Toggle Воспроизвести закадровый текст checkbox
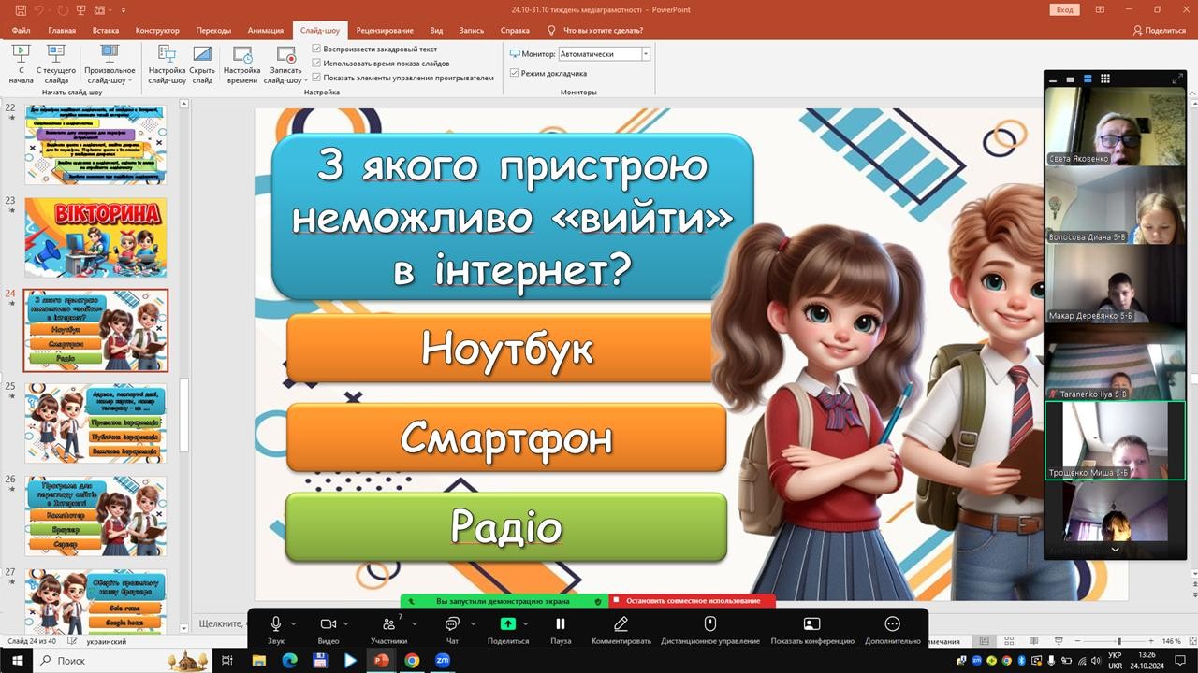The width and height of the screenshot is (1198, 673). coord(316,49)
